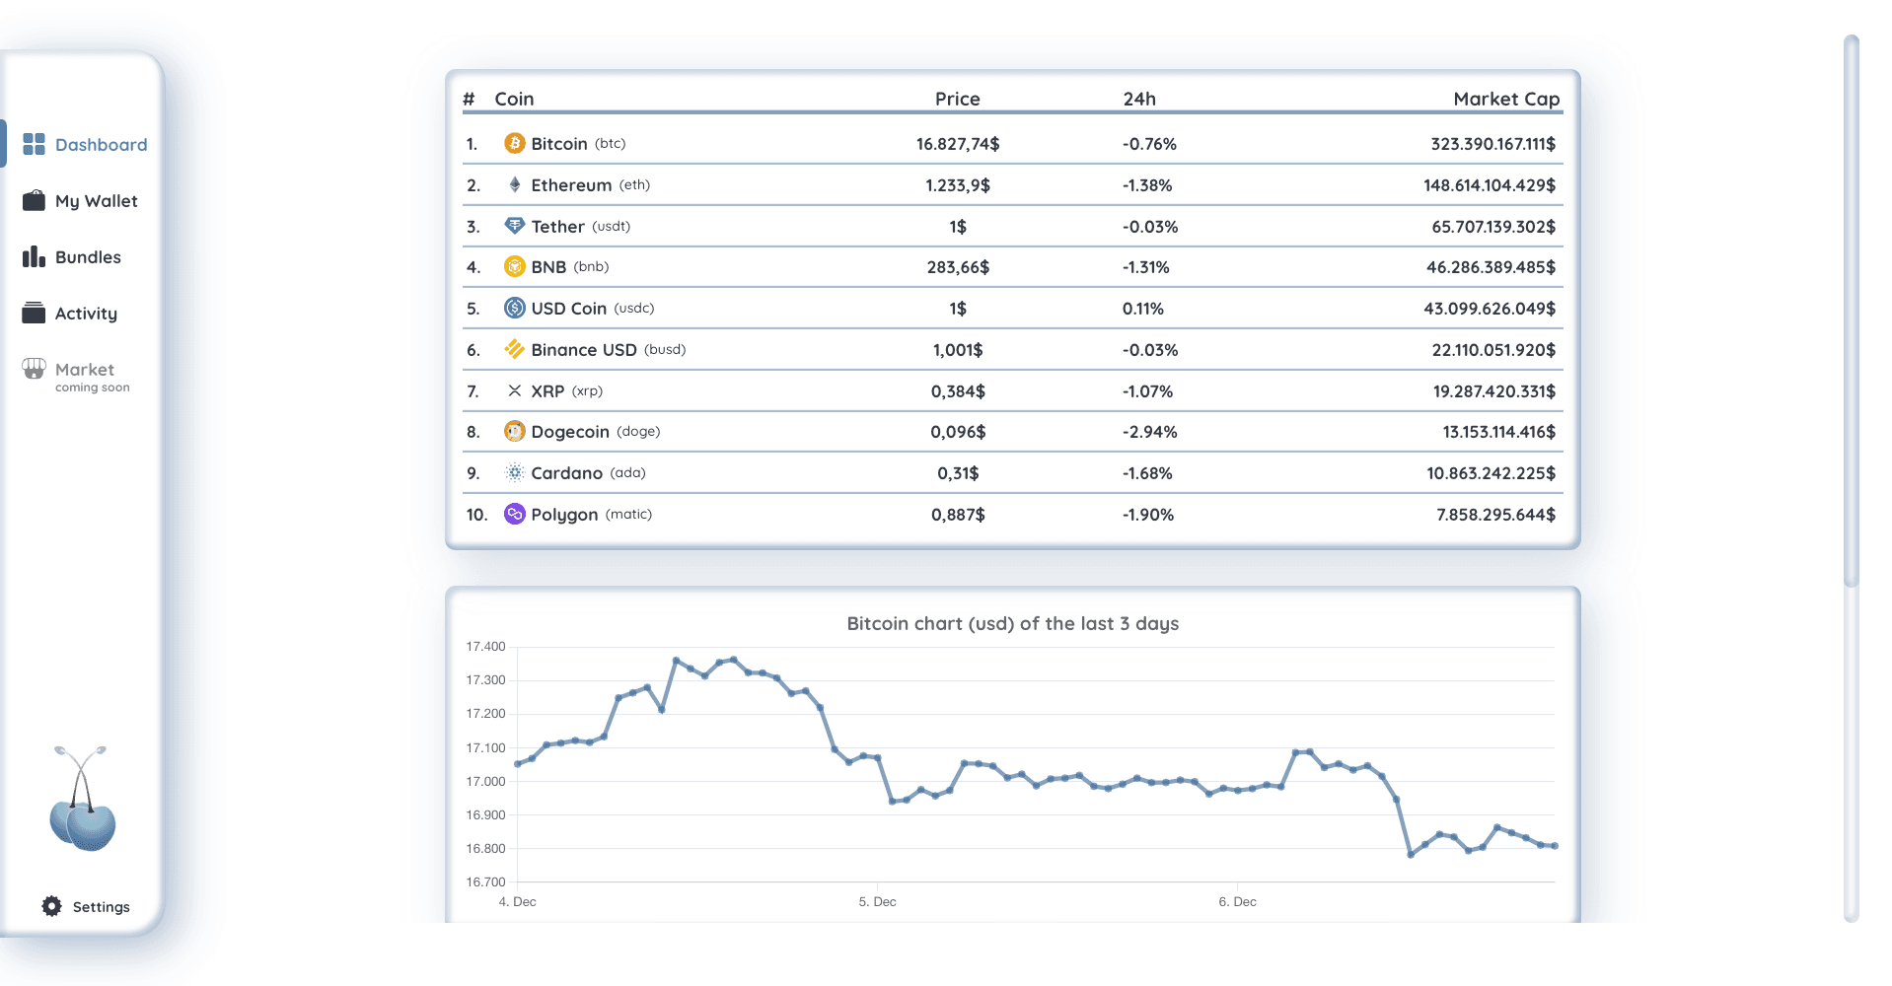Image resolution: width=1892 pixels, height=986 pixels.
Task: Click the last chart data point
Action: tap(1555, 846)
